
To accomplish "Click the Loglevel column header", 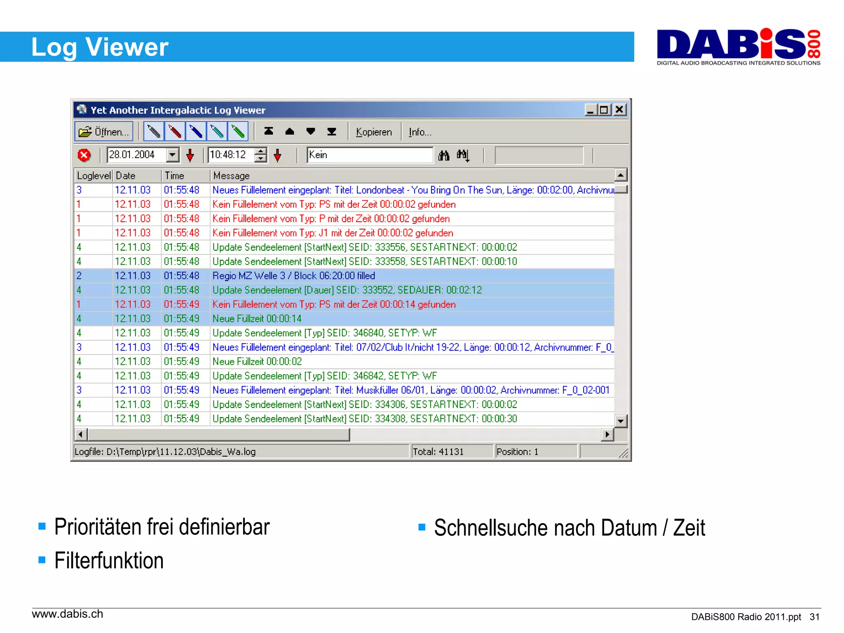I will (94, 176).
